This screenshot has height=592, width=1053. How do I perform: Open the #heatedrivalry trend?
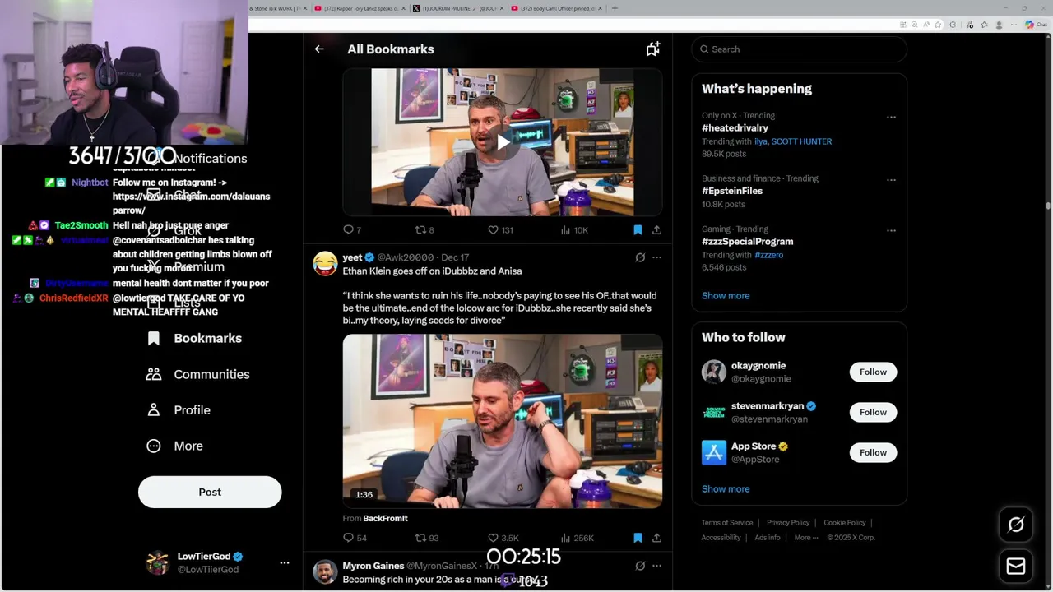coord(735,128)
